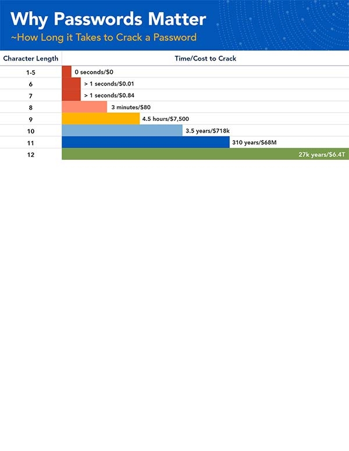Click the "Character Length" column header
Image resolution: width=349 pixels, height=451 pixels.
pos(30,59)
